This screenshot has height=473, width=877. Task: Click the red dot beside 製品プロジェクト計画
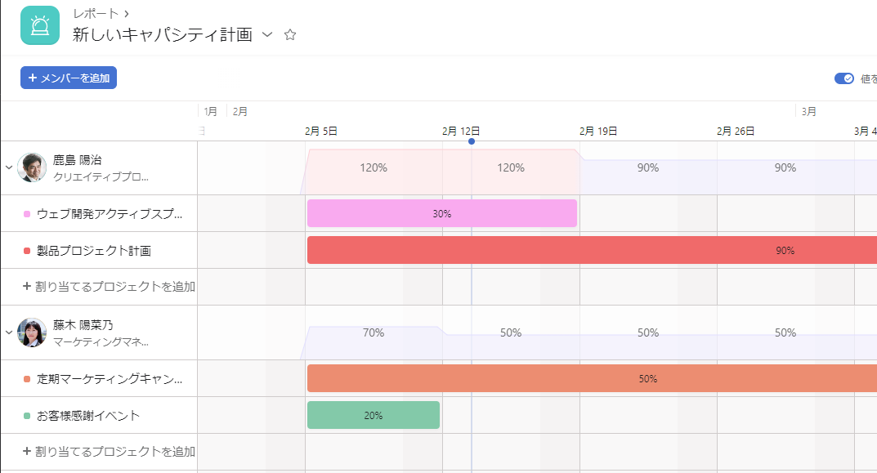click(27, 251)
